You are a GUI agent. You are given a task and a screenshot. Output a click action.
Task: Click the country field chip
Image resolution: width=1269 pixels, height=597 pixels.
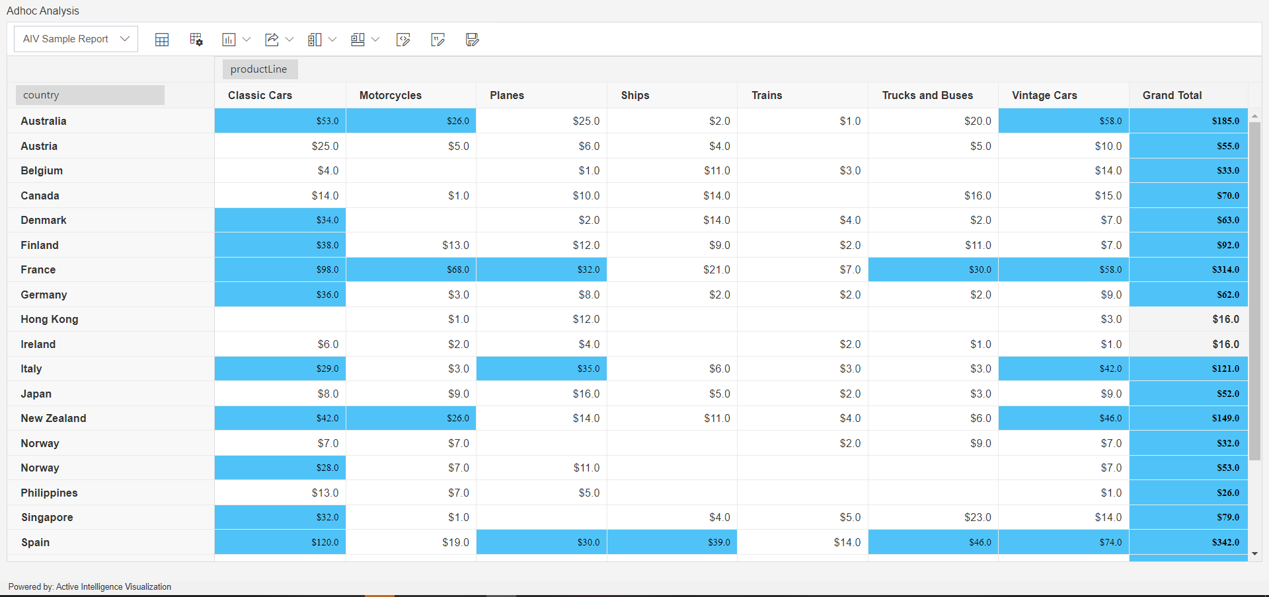(x=90, y=95)
